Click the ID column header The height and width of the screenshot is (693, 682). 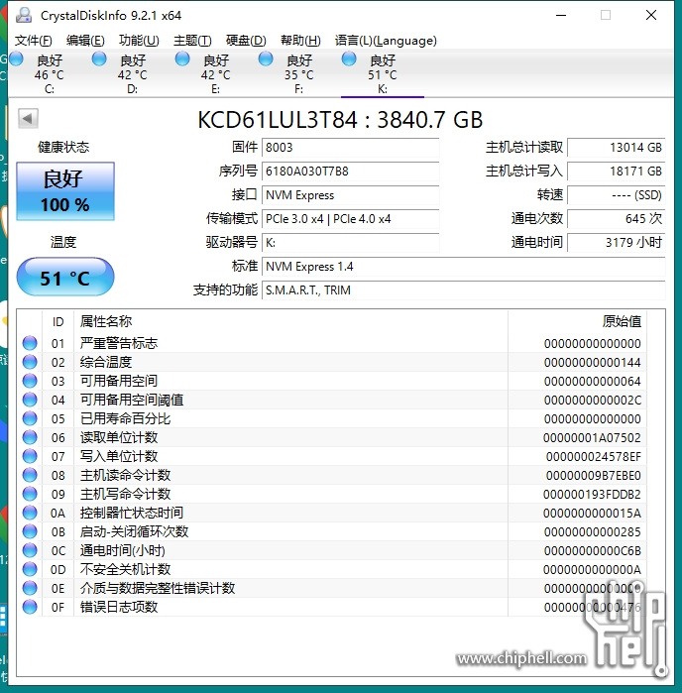(57, 322)
